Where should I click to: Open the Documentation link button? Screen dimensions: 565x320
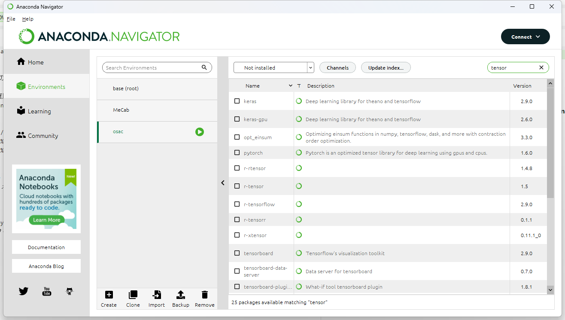[46, 247]
